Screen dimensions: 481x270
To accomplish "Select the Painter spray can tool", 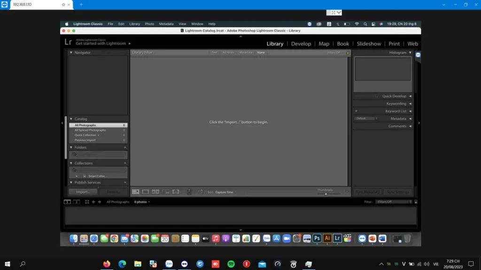I will click(189, 192).
